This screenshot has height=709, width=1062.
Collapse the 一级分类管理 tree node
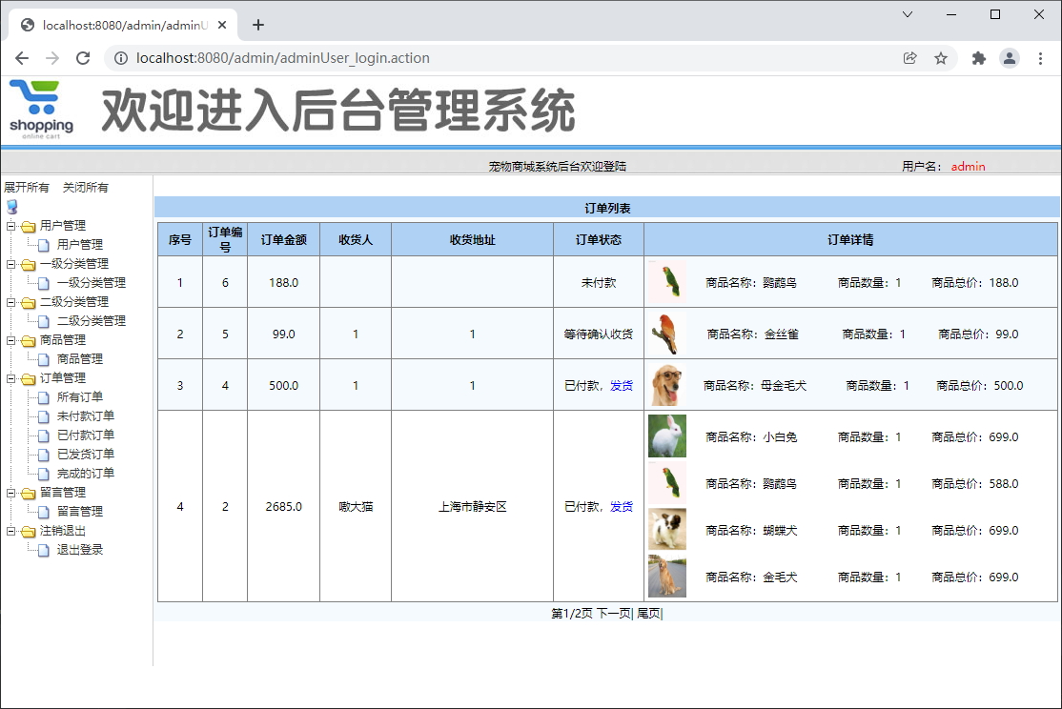(10, 264)
